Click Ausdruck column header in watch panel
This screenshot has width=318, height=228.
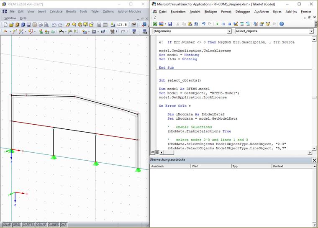[170, 166]
